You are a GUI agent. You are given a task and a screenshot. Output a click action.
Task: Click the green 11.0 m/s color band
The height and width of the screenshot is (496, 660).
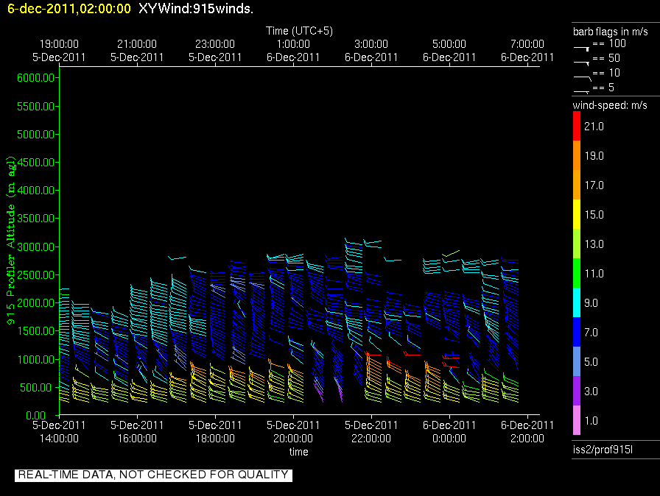[x=577, y=273]
